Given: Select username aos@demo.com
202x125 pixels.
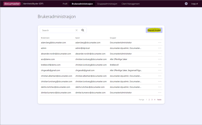Looking at the screenshot, I should point(48,59).
